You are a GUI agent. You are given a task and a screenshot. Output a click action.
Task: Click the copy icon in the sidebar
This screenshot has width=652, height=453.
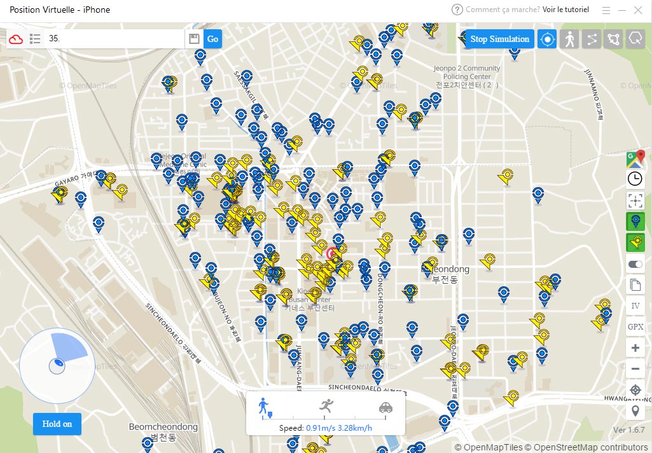635,285
